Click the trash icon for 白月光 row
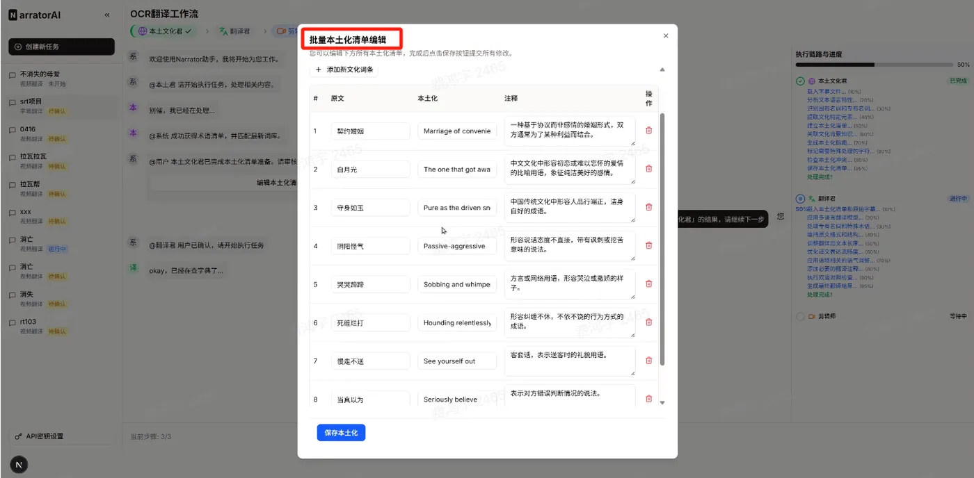This screenshot has height=478, width=974. (x=648, y=169)
